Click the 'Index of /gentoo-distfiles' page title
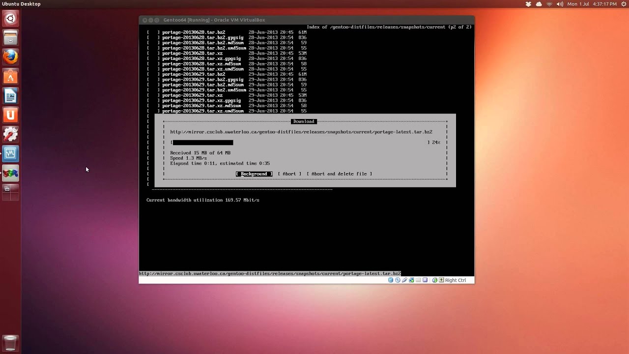This screenshot has width=629, height=354. pyautogui.click(x=389, y=27)
